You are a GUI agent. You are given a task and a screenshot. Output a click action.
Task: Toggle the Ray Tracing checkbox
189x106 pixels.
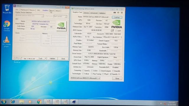click(x=92, y=74)
